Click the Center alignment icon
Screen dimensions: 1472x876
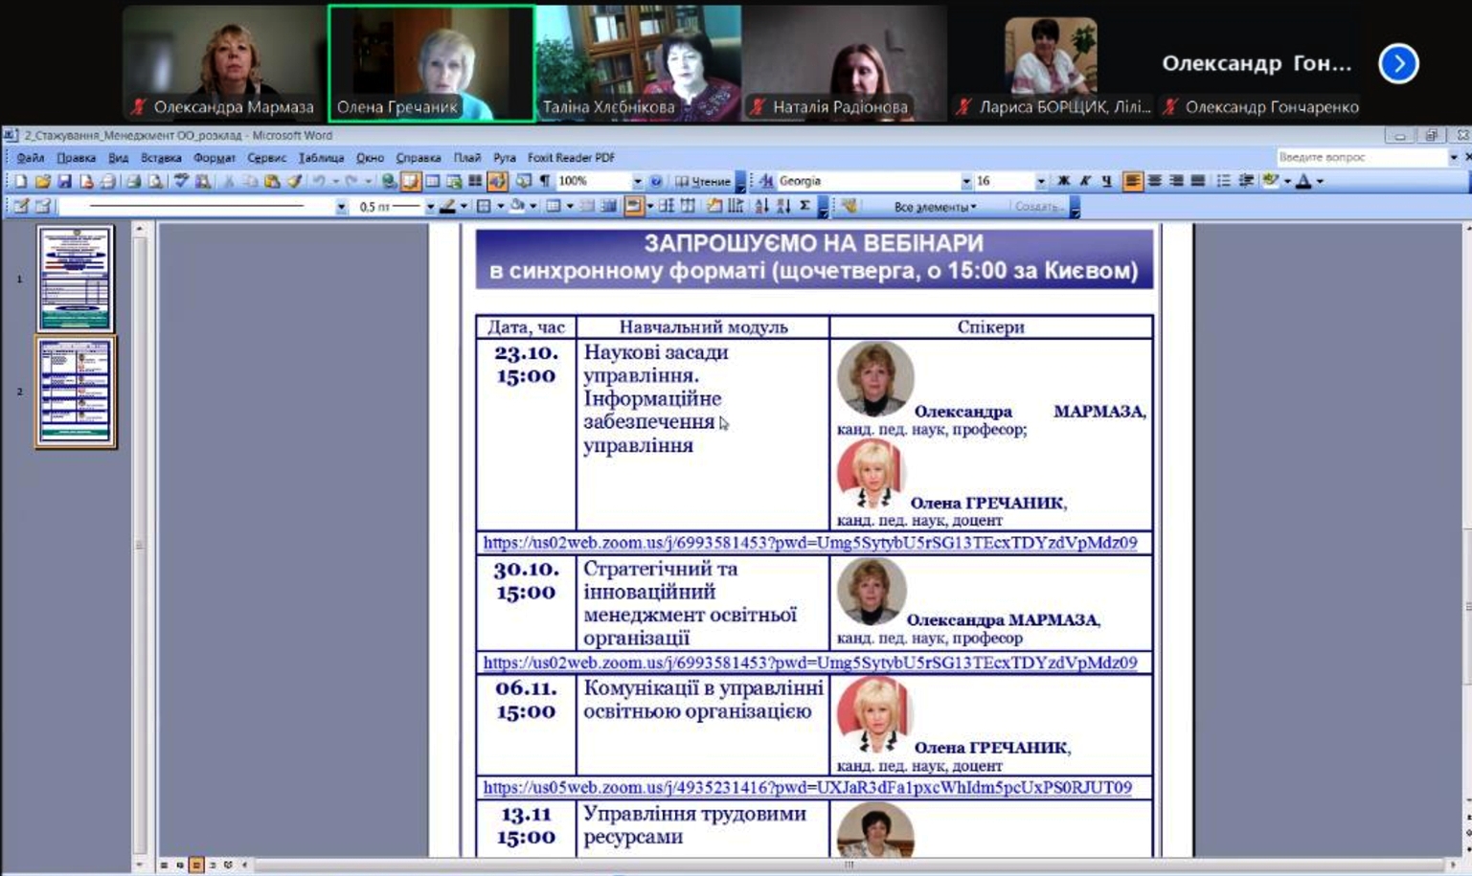1154,181
